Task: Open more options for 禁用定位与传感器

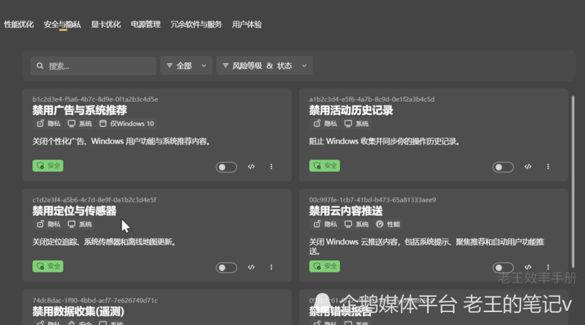Action: (271, 267)
